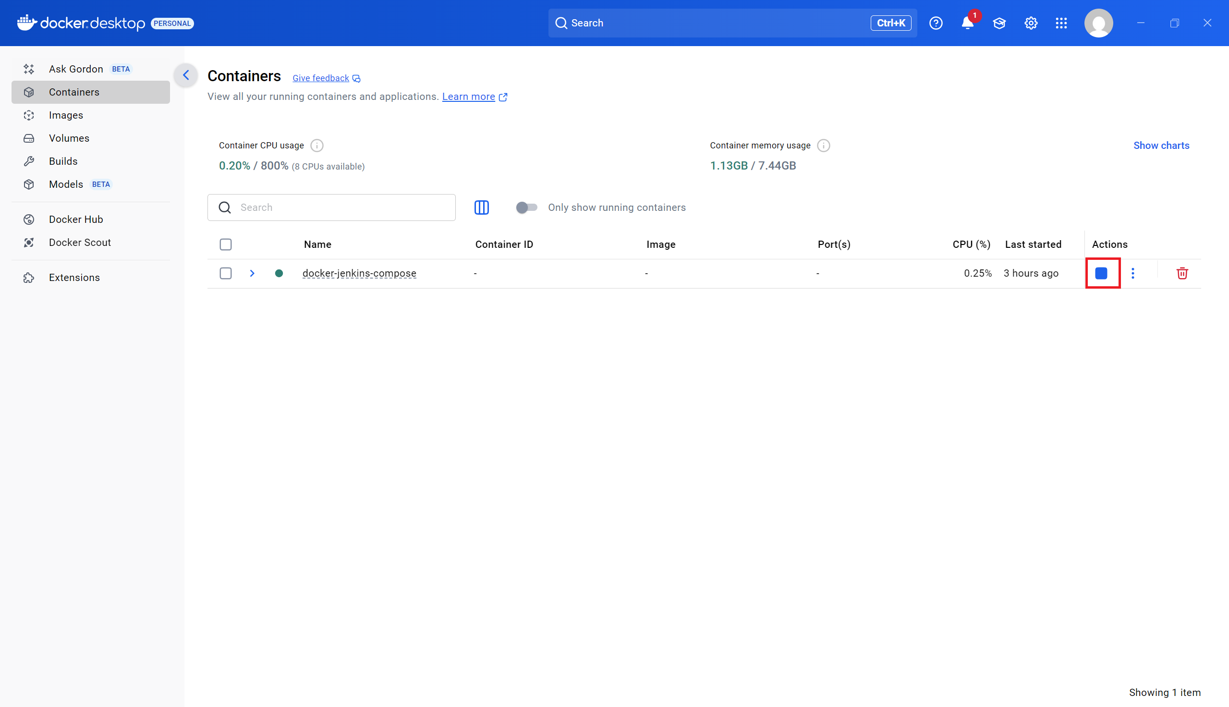Image resolution: width=1229 pixels, height=707 pixels.
Task: Stop the docker-jenkins-compose container
Action: [x=1101, y=273]
